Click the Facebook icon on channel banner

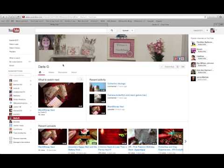[179, 58]
